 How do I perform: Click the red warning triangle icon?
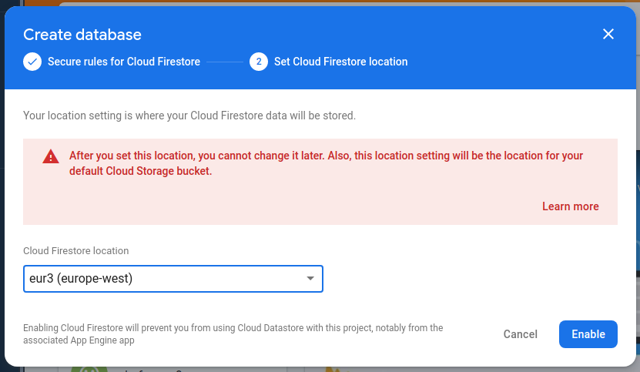click(x=51, y=156)
